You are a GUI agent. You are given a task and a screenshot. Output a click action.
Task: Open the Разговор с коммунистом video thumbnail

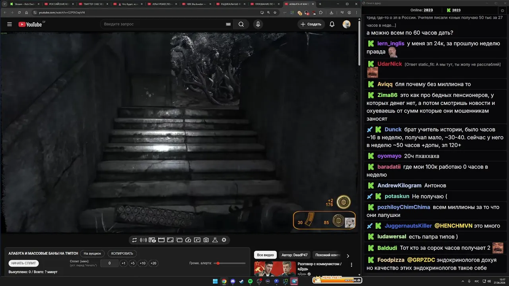tap(275, 269)
